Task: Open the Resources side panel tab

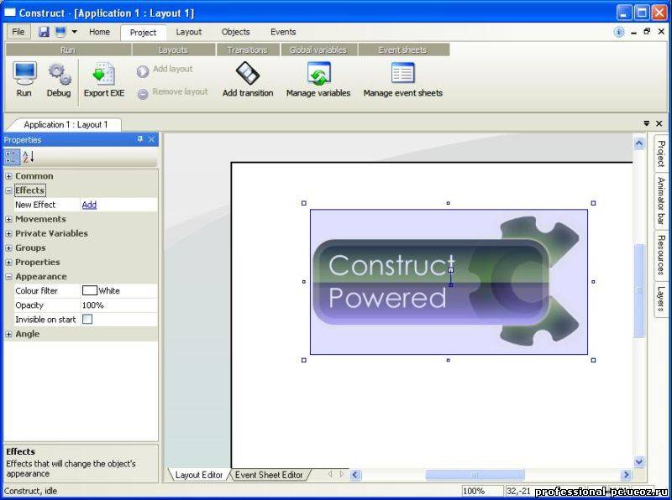Action: [x=661, y=255]
